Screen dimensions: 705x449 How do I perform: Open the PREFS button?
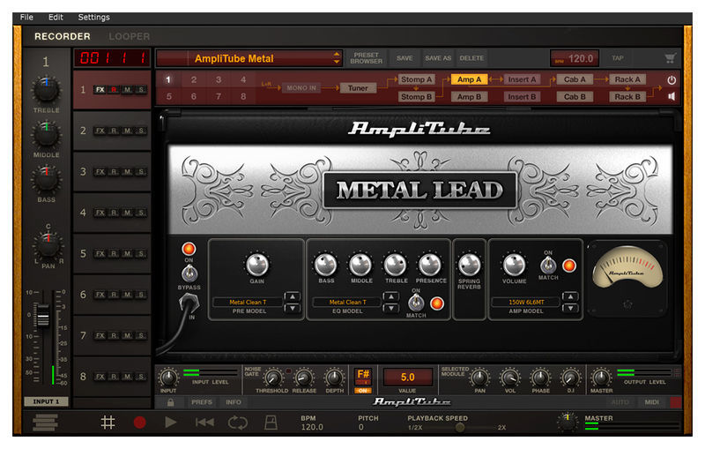point(202,402)
